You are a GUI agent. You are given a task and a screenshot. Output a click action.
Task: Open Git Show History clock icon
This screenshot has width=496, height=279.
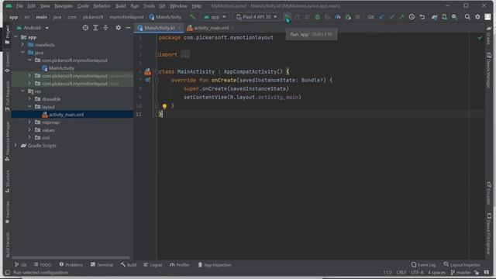point(412,17)
